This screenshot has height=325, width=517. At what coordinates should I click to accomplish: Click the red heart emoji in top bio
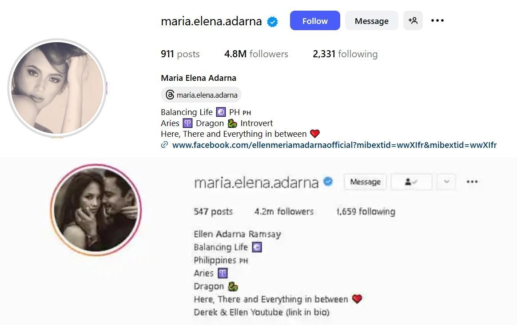(x=315, y=134)
